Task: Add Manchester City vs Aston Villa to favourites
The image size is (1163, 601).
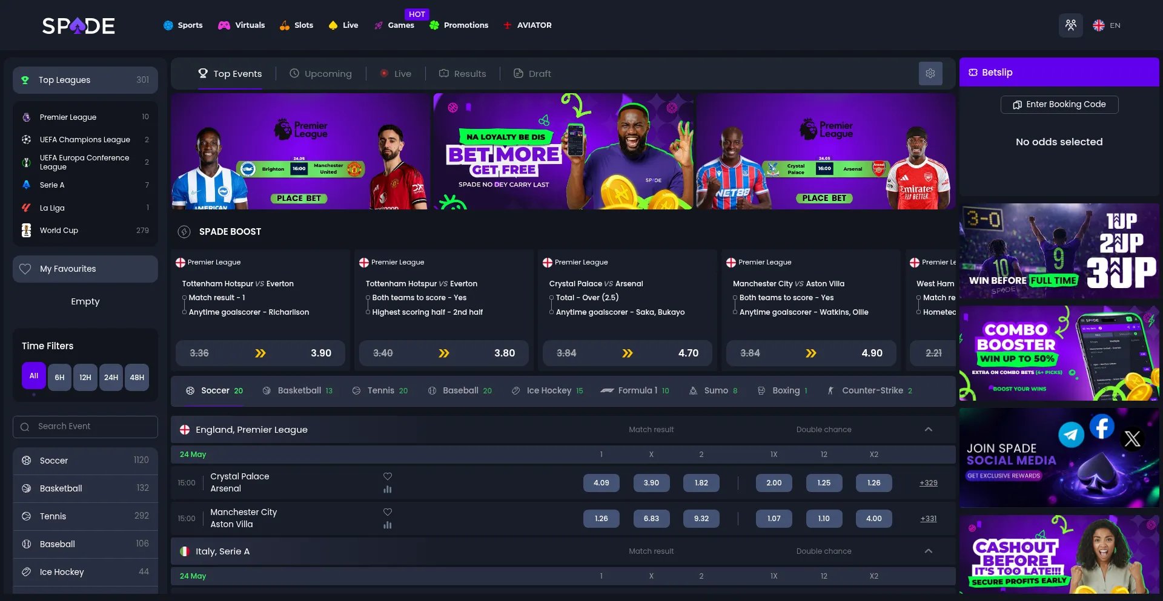Action: (388, 512)
